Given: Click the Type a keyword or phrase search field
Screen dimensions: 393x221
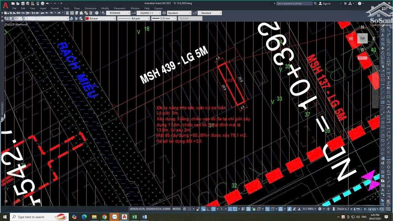Looking at the screenshot, I should pyautogui.click(x=294, y=4).
